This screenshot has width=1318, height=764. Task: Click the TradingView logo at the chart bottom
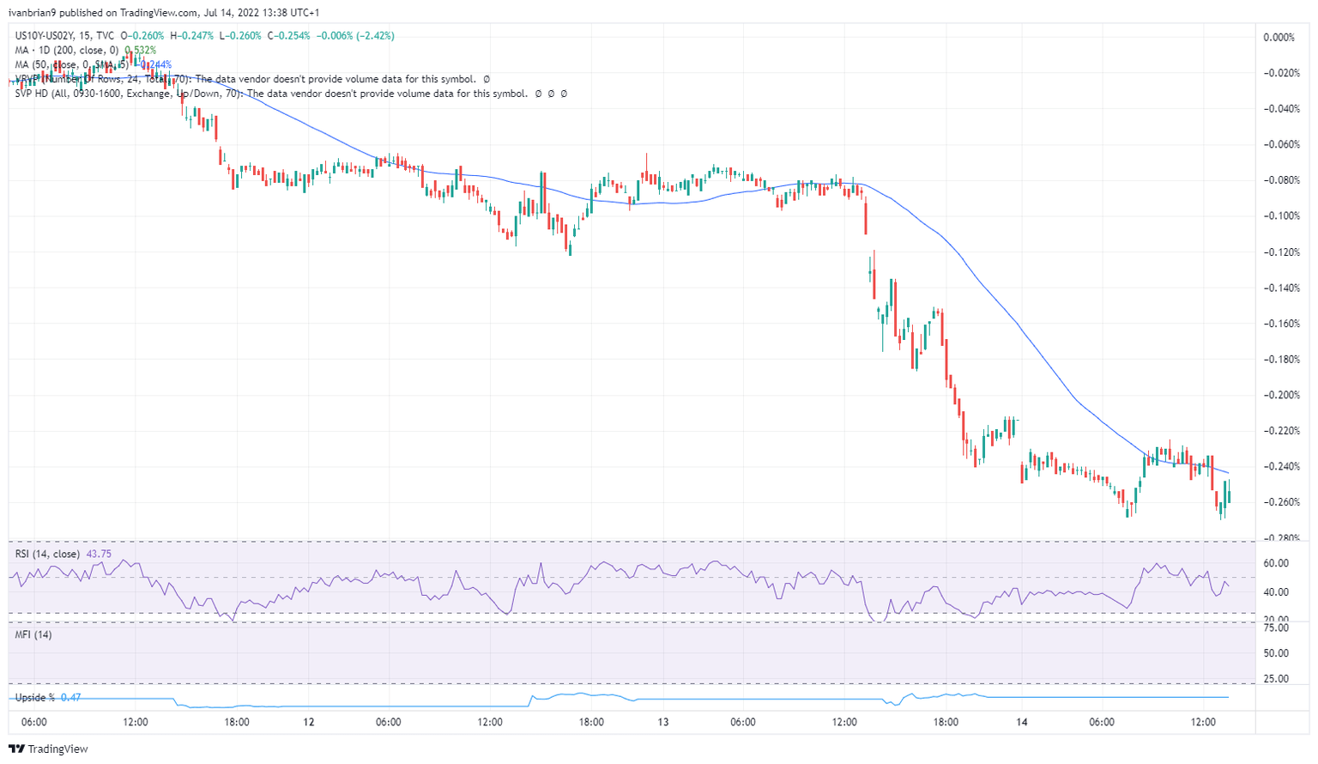(48, 749)
